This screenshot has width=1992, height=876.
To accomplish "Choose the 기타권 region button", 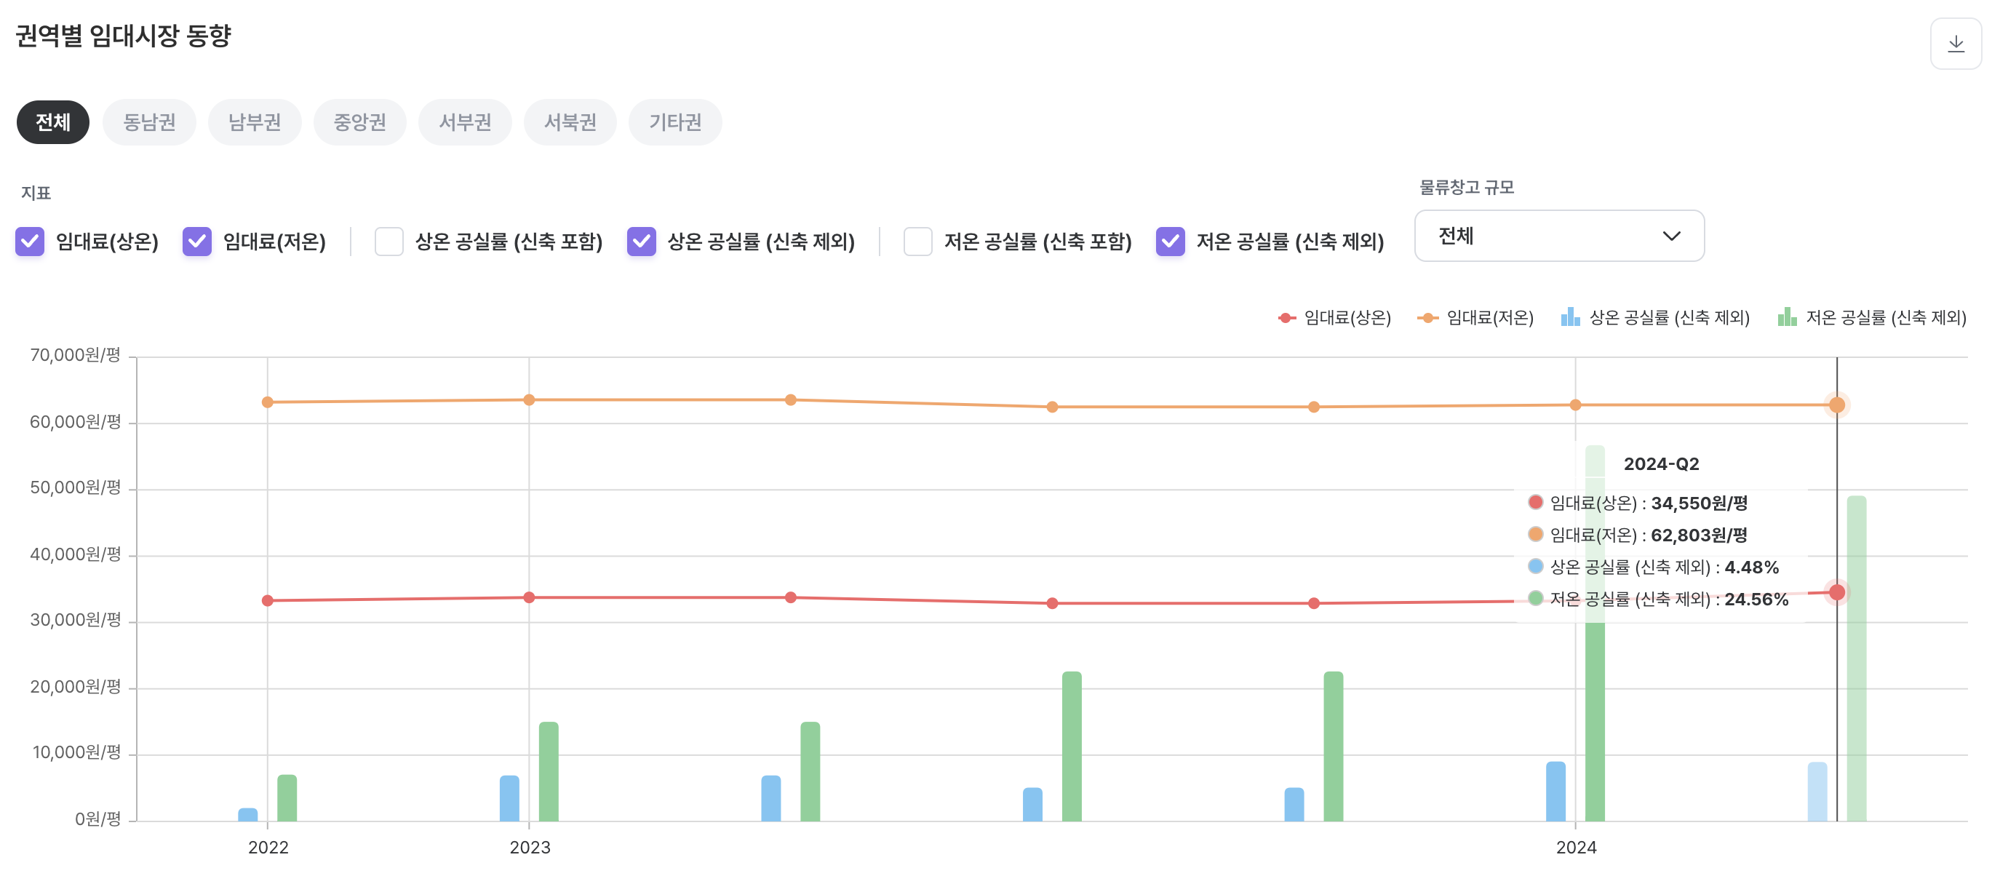I will coord(675,122).
